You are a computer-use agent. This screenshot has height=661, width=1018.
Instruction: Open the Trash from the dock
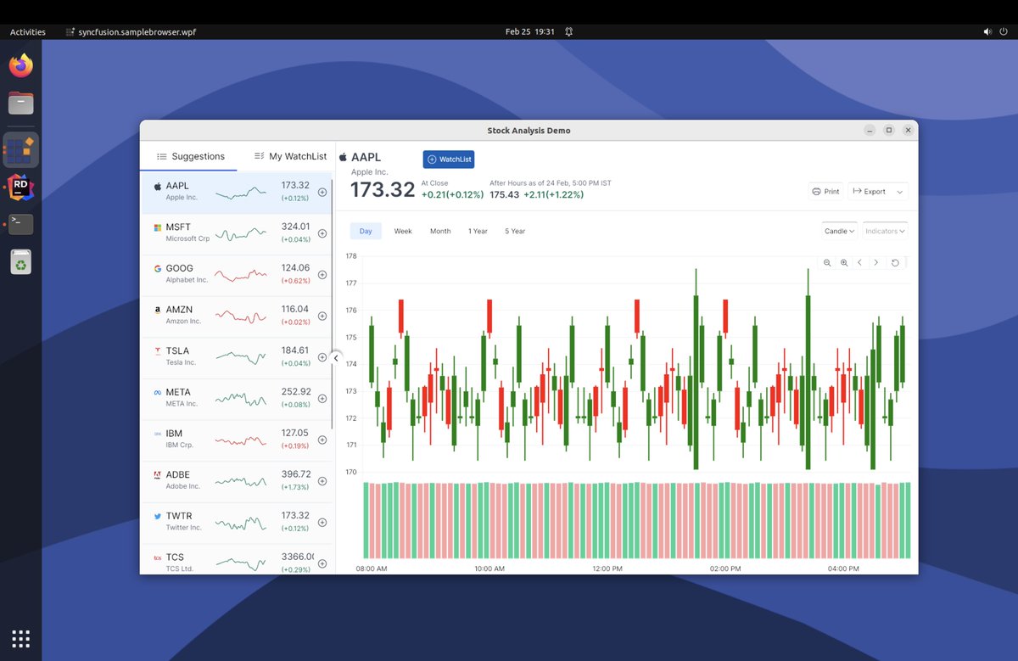click(21, 263)
